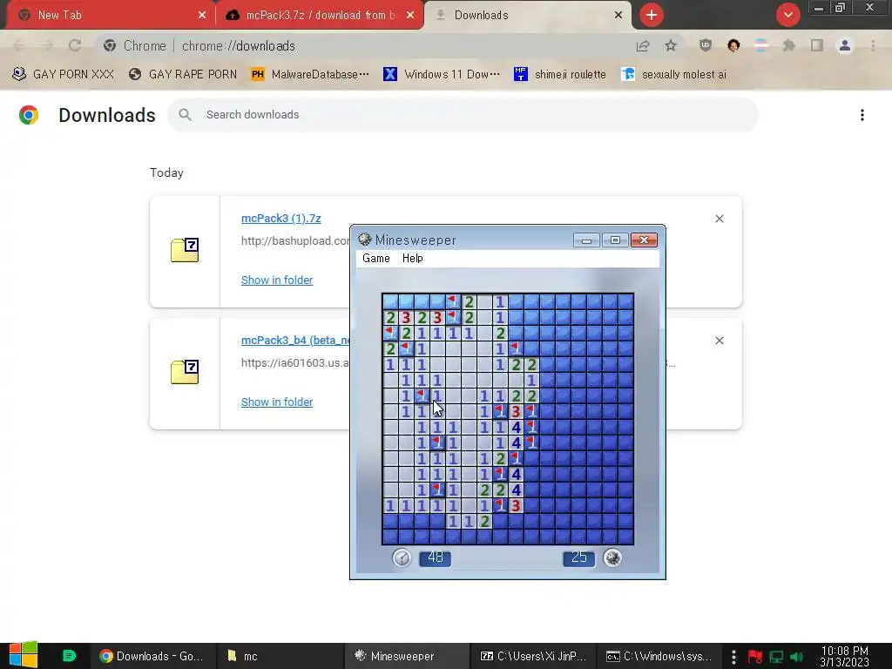Click the striped flag extension icon

[x=761, y=45]
